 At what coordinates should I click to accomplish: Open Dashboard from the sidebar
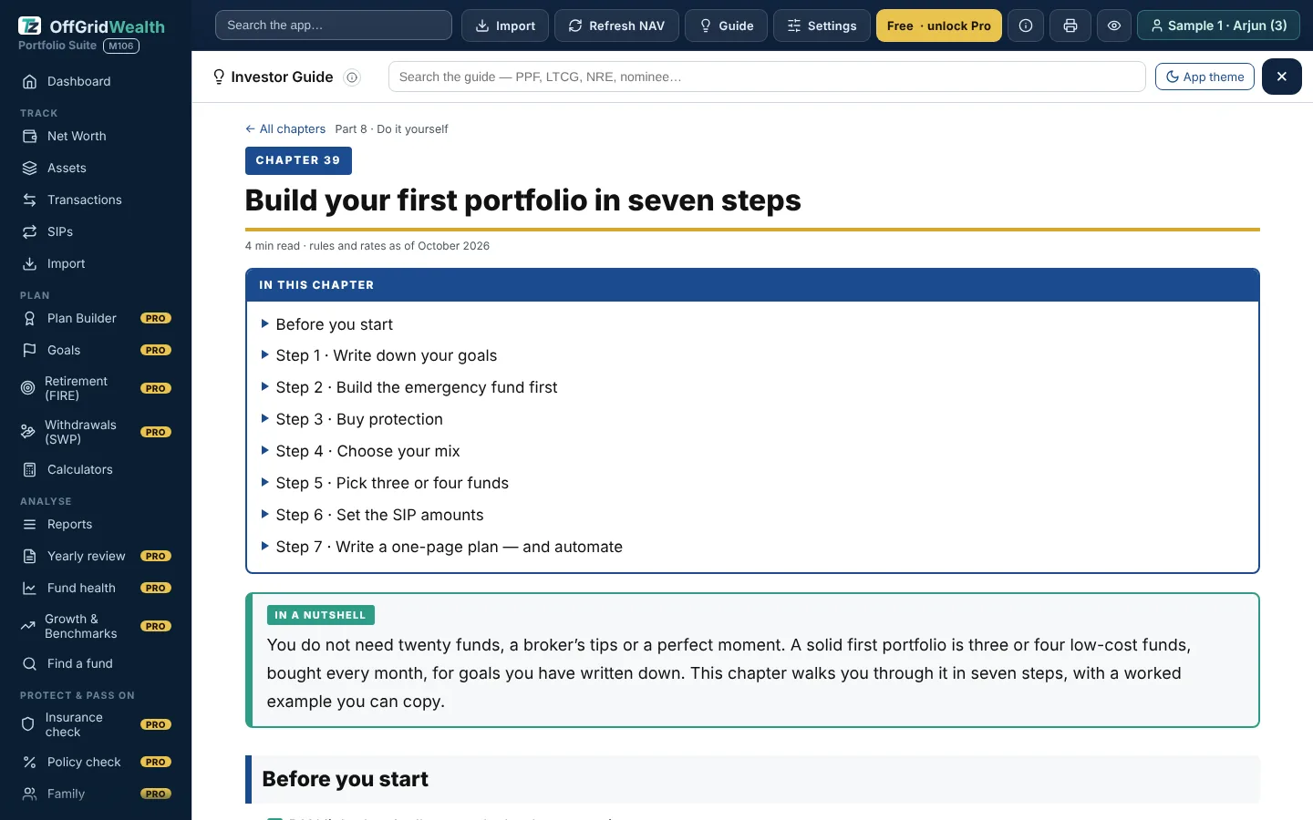[x=96, y=81]
